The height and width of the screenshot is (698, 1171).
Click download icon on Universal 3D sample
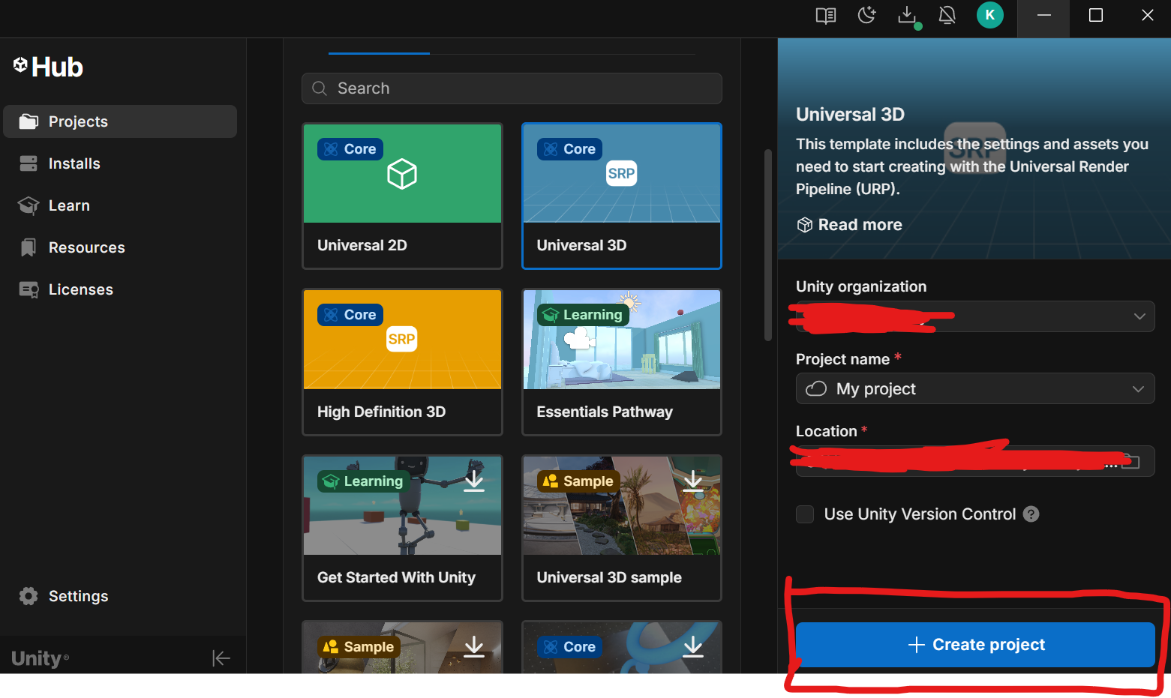[693, 480]
